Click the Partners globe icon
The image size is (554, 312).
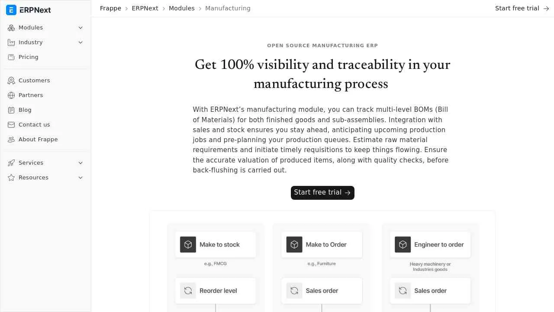click(11, 95)
